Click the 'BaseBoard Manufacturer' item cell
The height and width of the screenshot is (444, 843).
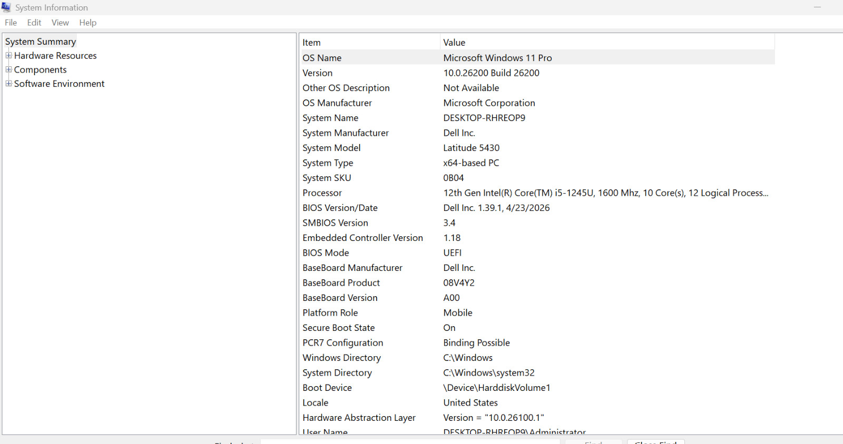352,268
